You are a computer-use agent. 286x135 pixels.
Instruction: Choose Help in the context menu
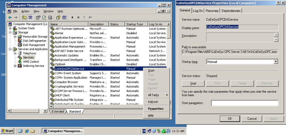point(157,115)
